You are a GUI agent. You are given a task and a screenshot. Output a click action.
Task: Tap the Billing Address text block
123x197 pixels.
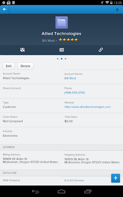[x=30, y=160]
